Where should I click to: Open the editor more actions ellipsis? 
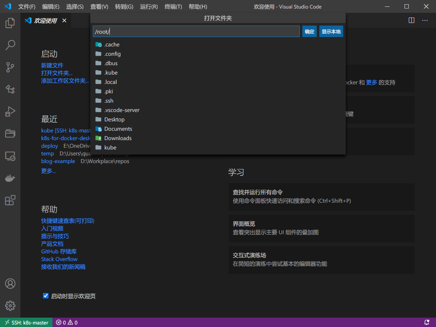pyautogui.click(x=425, y=20)
